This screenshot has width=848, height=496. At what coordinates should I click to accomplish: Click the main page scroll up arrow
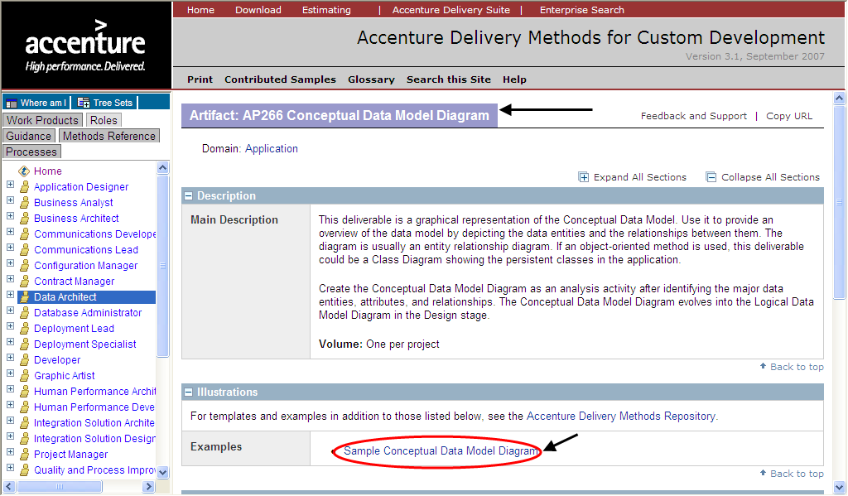coord(840,98)
